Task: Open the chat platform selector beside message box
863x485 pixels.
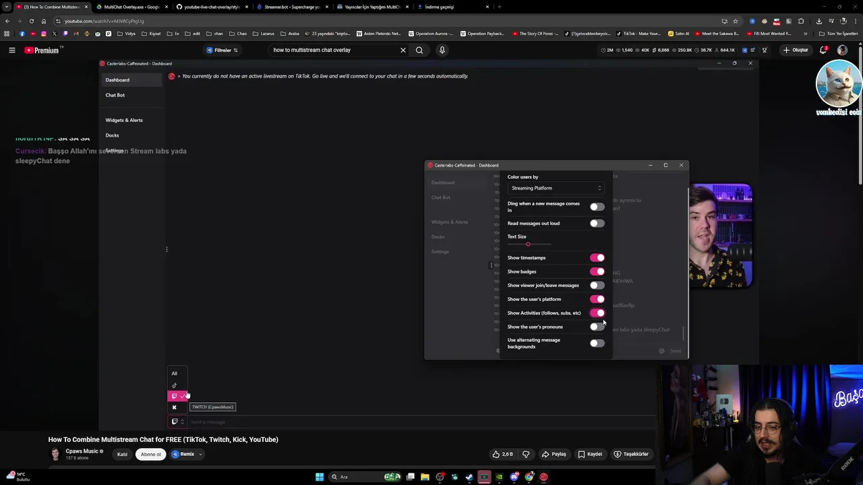Action: pos(177,422)
